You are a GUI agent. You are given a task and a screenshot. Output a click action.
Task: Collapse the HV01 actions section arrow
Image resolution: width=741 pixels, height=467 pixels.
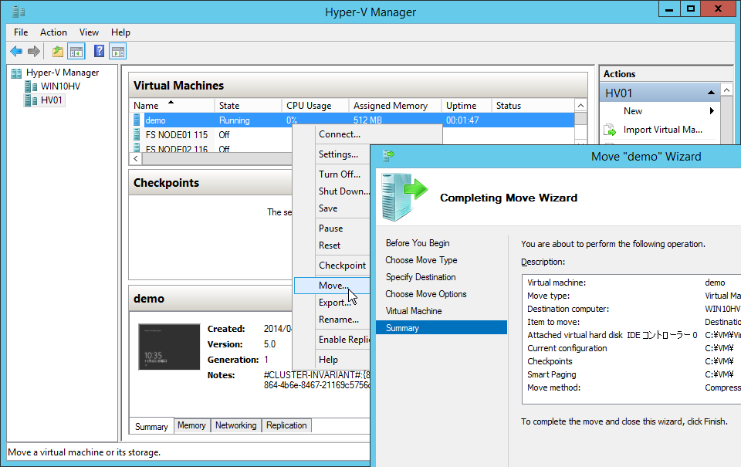pyautogui.click(x=710, y=93)
